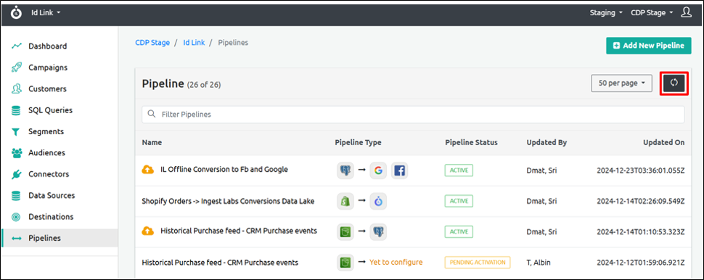Click timestamp 2024-12-23T03:36:01.055Z
This screenshot has height=280, width=704.
click(641, 170)
